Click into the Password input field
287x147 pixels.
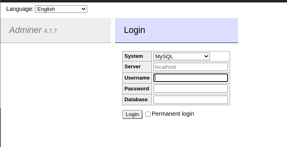point(191,89)
